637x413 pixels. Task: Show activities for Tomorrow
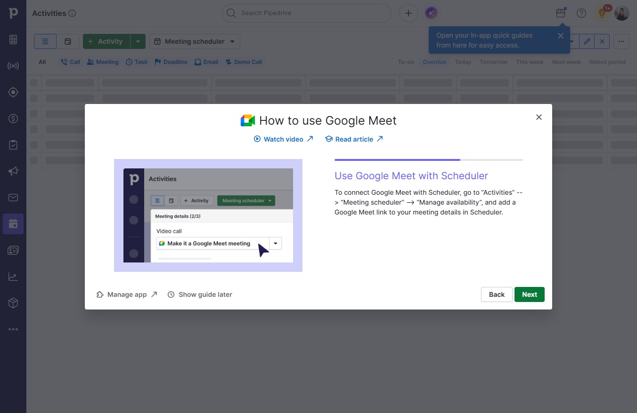(x=494, y=62)
